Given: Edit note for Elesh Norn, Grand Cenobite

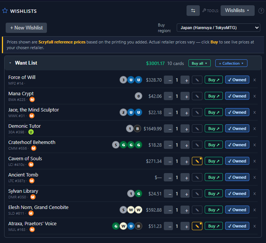Looking at the screenshot, I should tap(197, 210).
